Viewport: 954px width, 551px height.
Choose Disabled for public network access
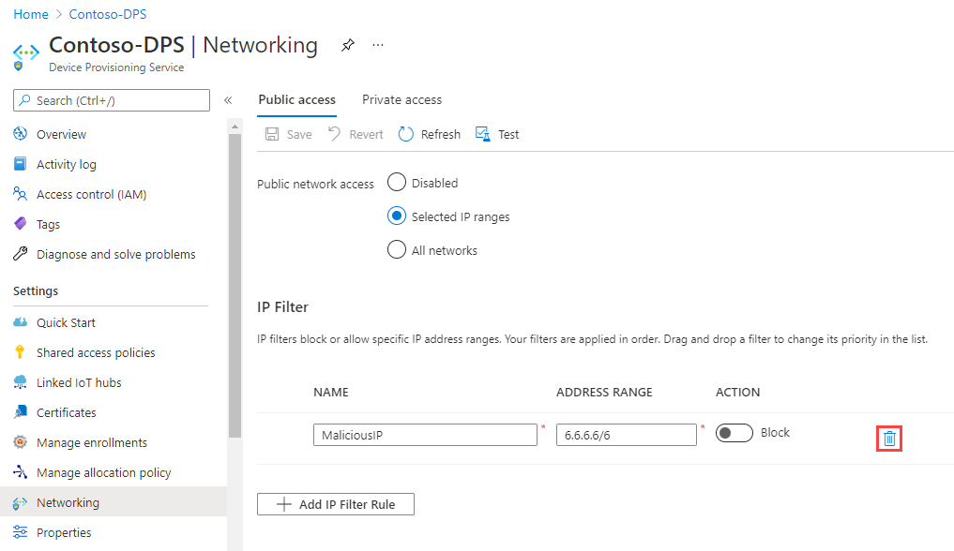396,182
